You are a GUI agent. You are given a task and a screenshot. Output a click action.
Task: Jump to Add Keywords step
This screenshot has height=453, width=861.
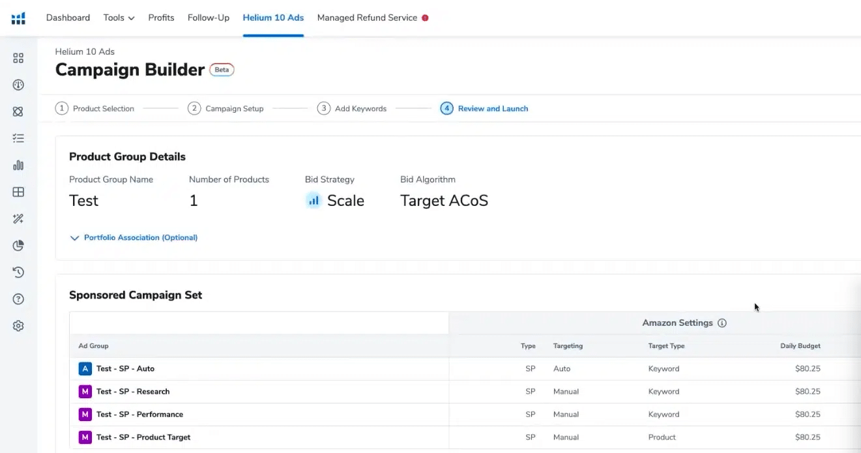(352, 109)
